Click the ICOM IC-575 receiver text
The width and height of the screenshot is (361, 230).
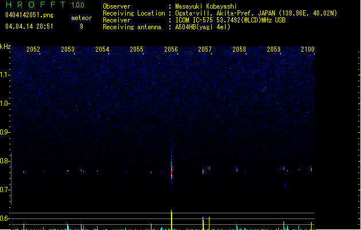click(230, 20)
